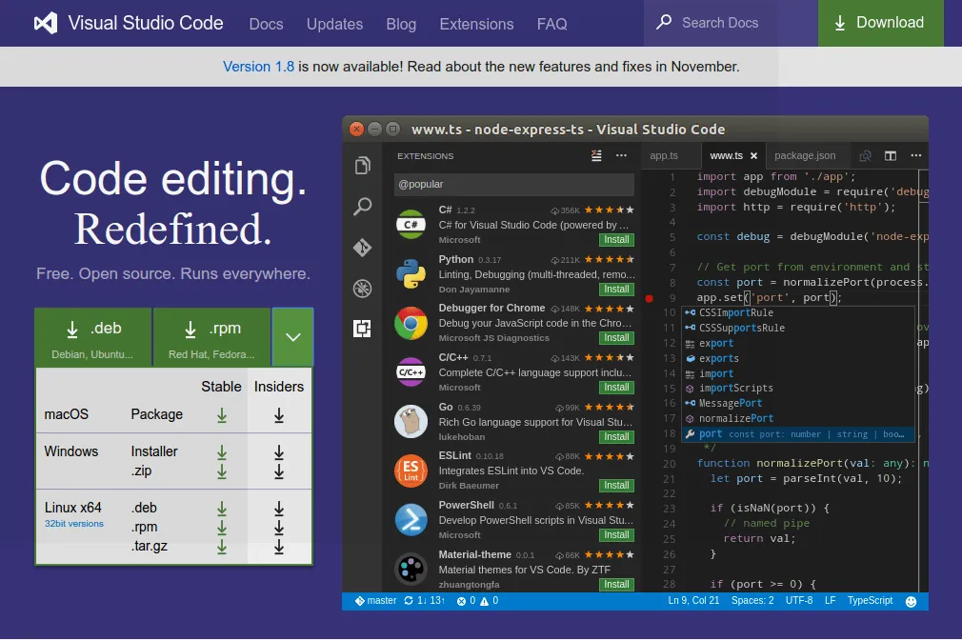Open the 32bit versions link
The height and width of the screenshot is (641, 962).
tap(73, 524)
